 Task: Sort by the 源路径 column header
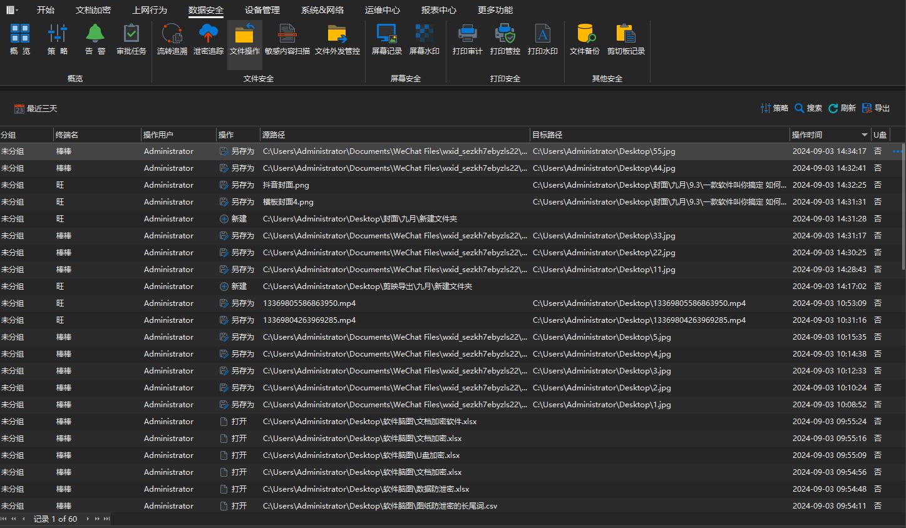pyautogui.click(x=394, y=135)
